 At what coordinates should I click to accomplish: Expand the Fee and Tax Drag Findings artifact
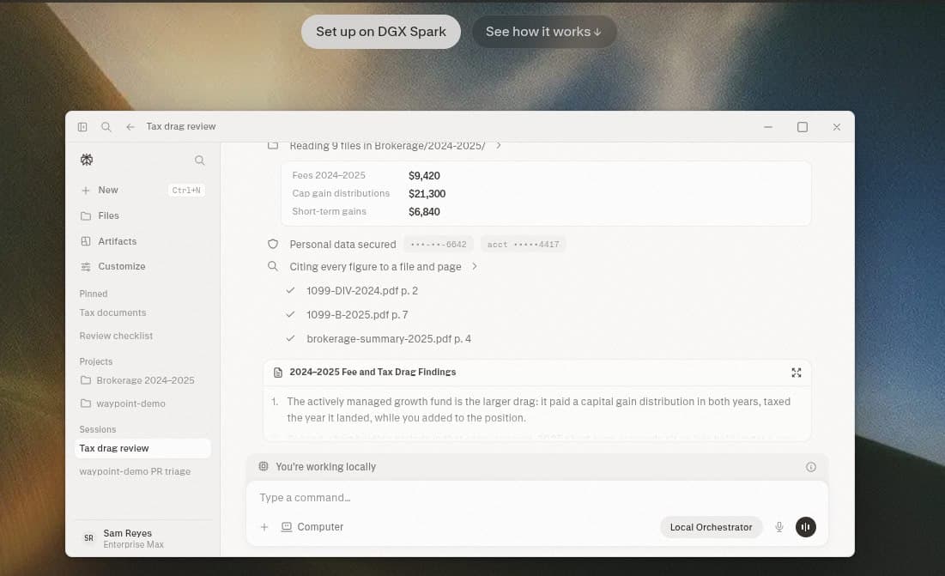(x=797, y=373)
